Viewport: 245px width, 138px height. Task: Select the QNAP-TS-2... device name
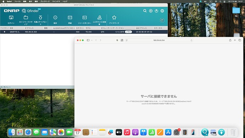15,32
